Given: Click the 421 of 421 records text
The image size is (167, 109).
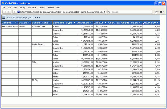Looking at the screenshot, I should point(15,18).
